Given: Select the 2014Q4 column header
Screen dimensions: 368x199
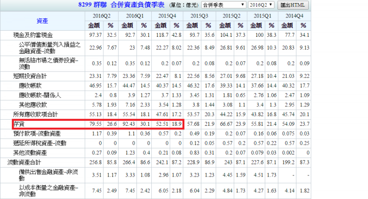Looking at the screenshot, I should [294, 16].
